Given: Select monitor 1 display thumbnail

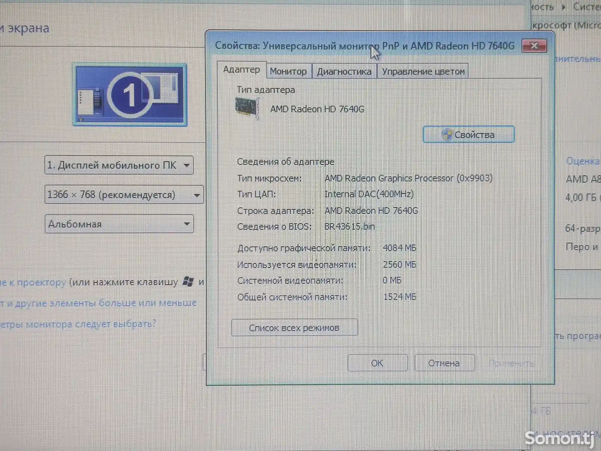Looking at the screenshot, I should [x=130, y=95].
